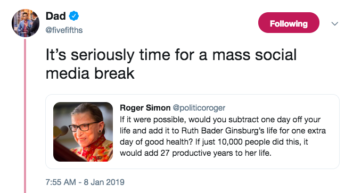The height and width of the screenshot is (193, 353).
Task: Click the '27 productive years' line
Action: click(195, 153)
